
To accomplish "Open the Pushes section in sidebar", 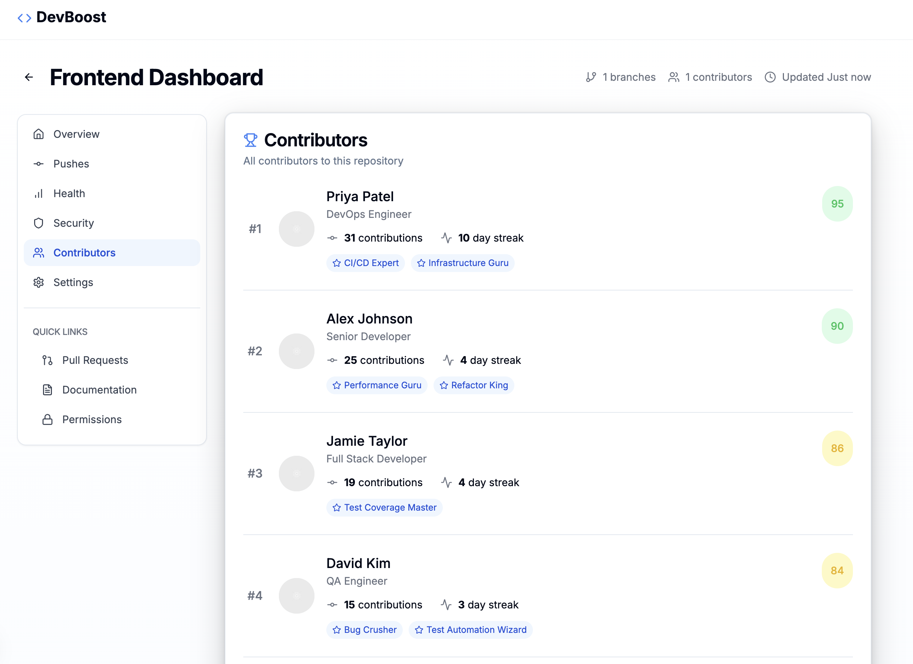I will (x=71, y=164).
